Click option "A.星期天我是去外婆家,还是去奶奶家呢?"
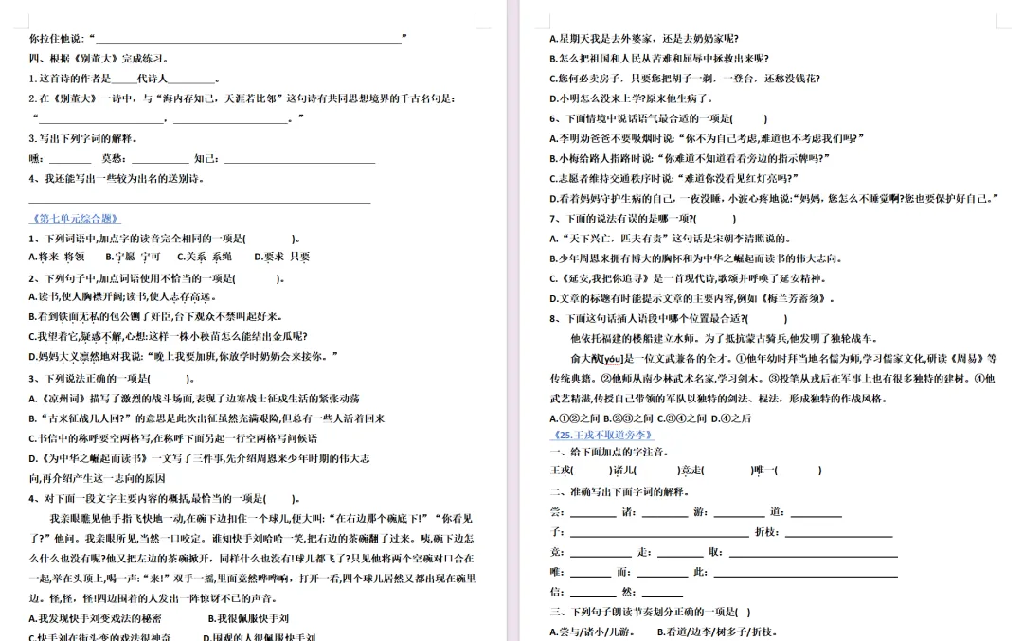The image size is (1023, 641). click(x=644, y=39)
